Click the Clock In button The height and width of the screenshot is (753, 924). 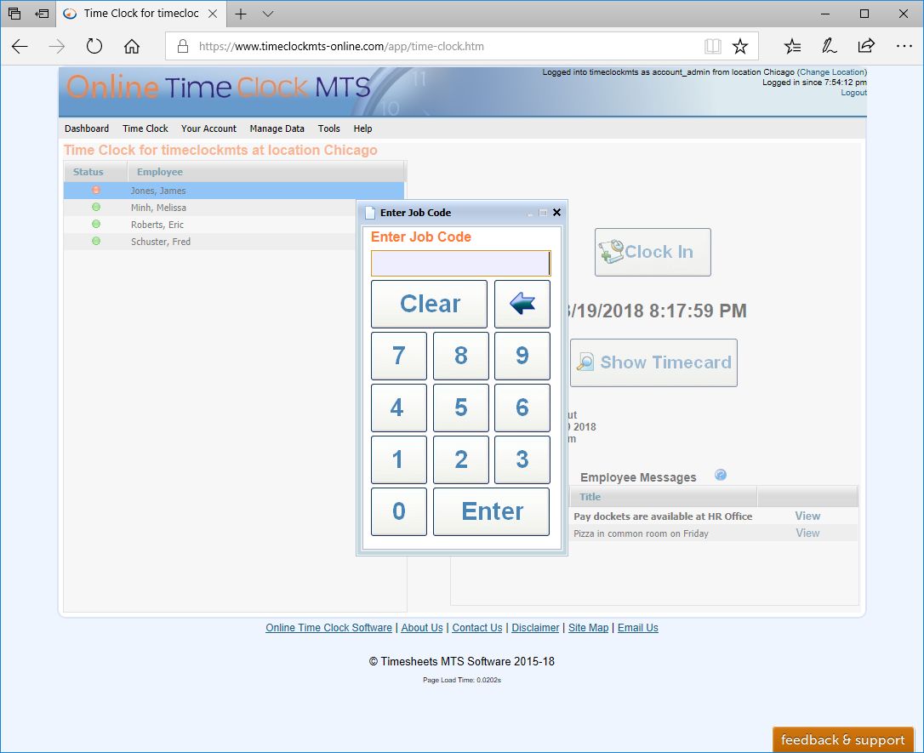coord(653,252)
